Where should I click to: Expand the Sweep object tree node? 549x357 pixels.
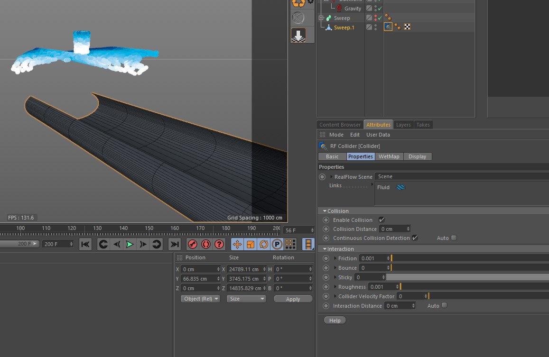coord(321,18)
